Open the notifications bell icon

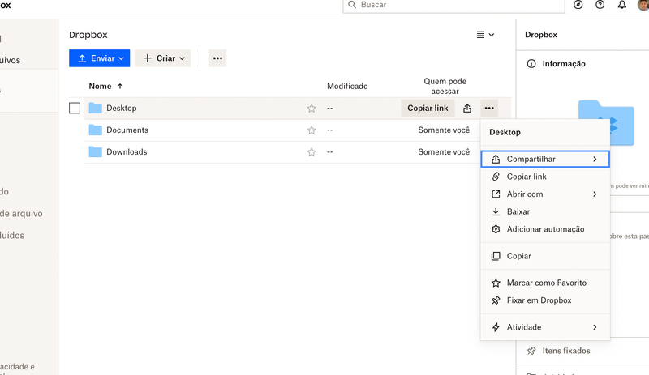tap(622, 5)
